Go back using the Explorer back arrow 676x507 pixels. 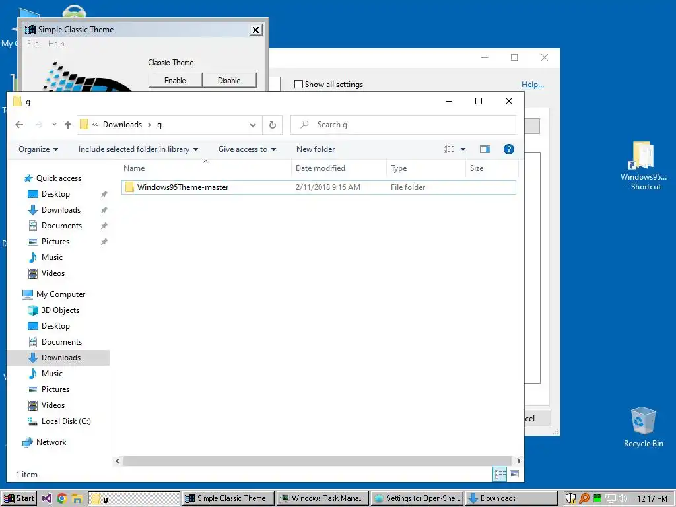[19, 125]
